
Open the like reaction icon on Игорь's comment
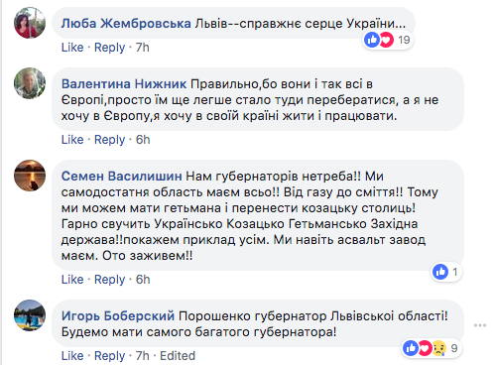coord(411,348)
